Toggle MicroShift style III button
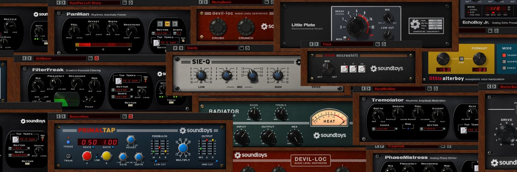Screen dimensions: 517x172 click(362, 69)
